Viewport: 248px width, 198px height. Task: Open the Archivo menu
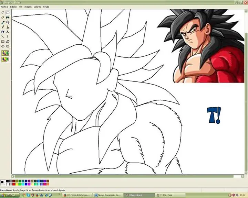pyautogui.click(x=4, y=7)
